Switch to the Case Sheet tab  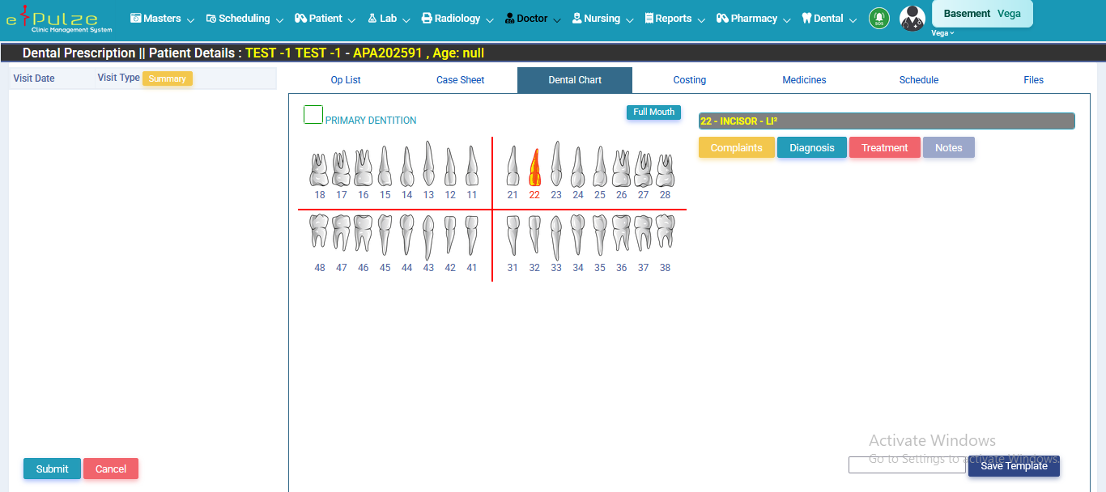point(460,80)
